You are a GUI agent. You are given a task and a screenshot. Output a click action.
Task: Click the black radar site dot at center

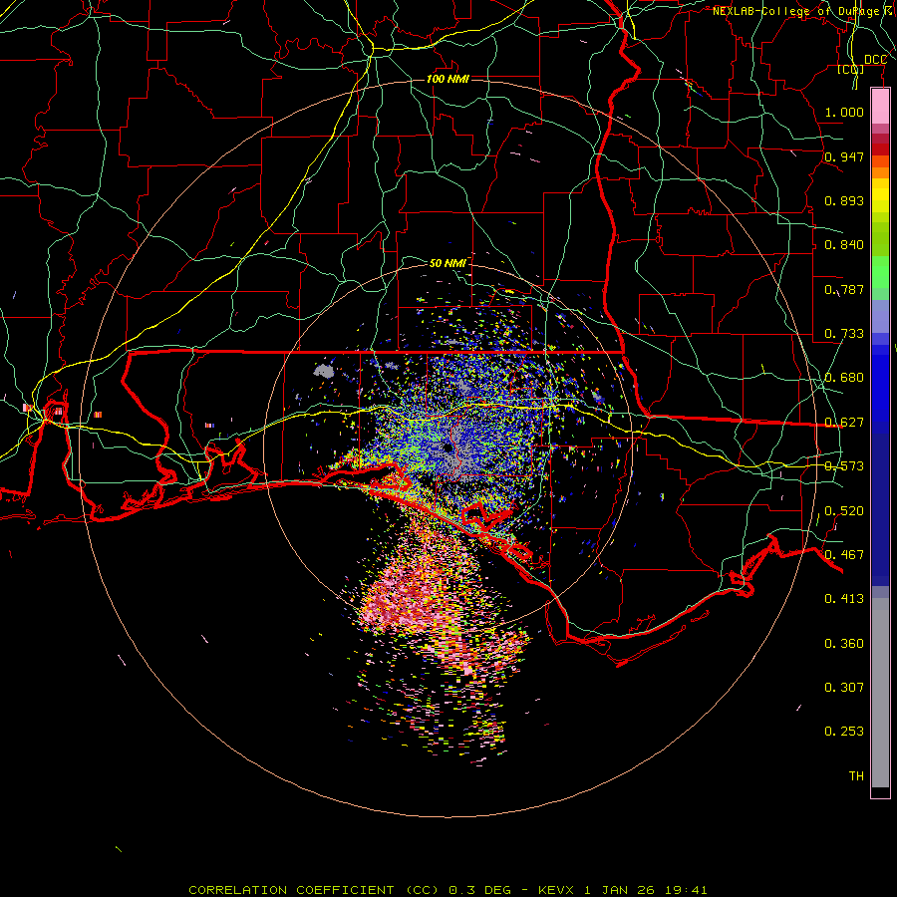(448, 448)
